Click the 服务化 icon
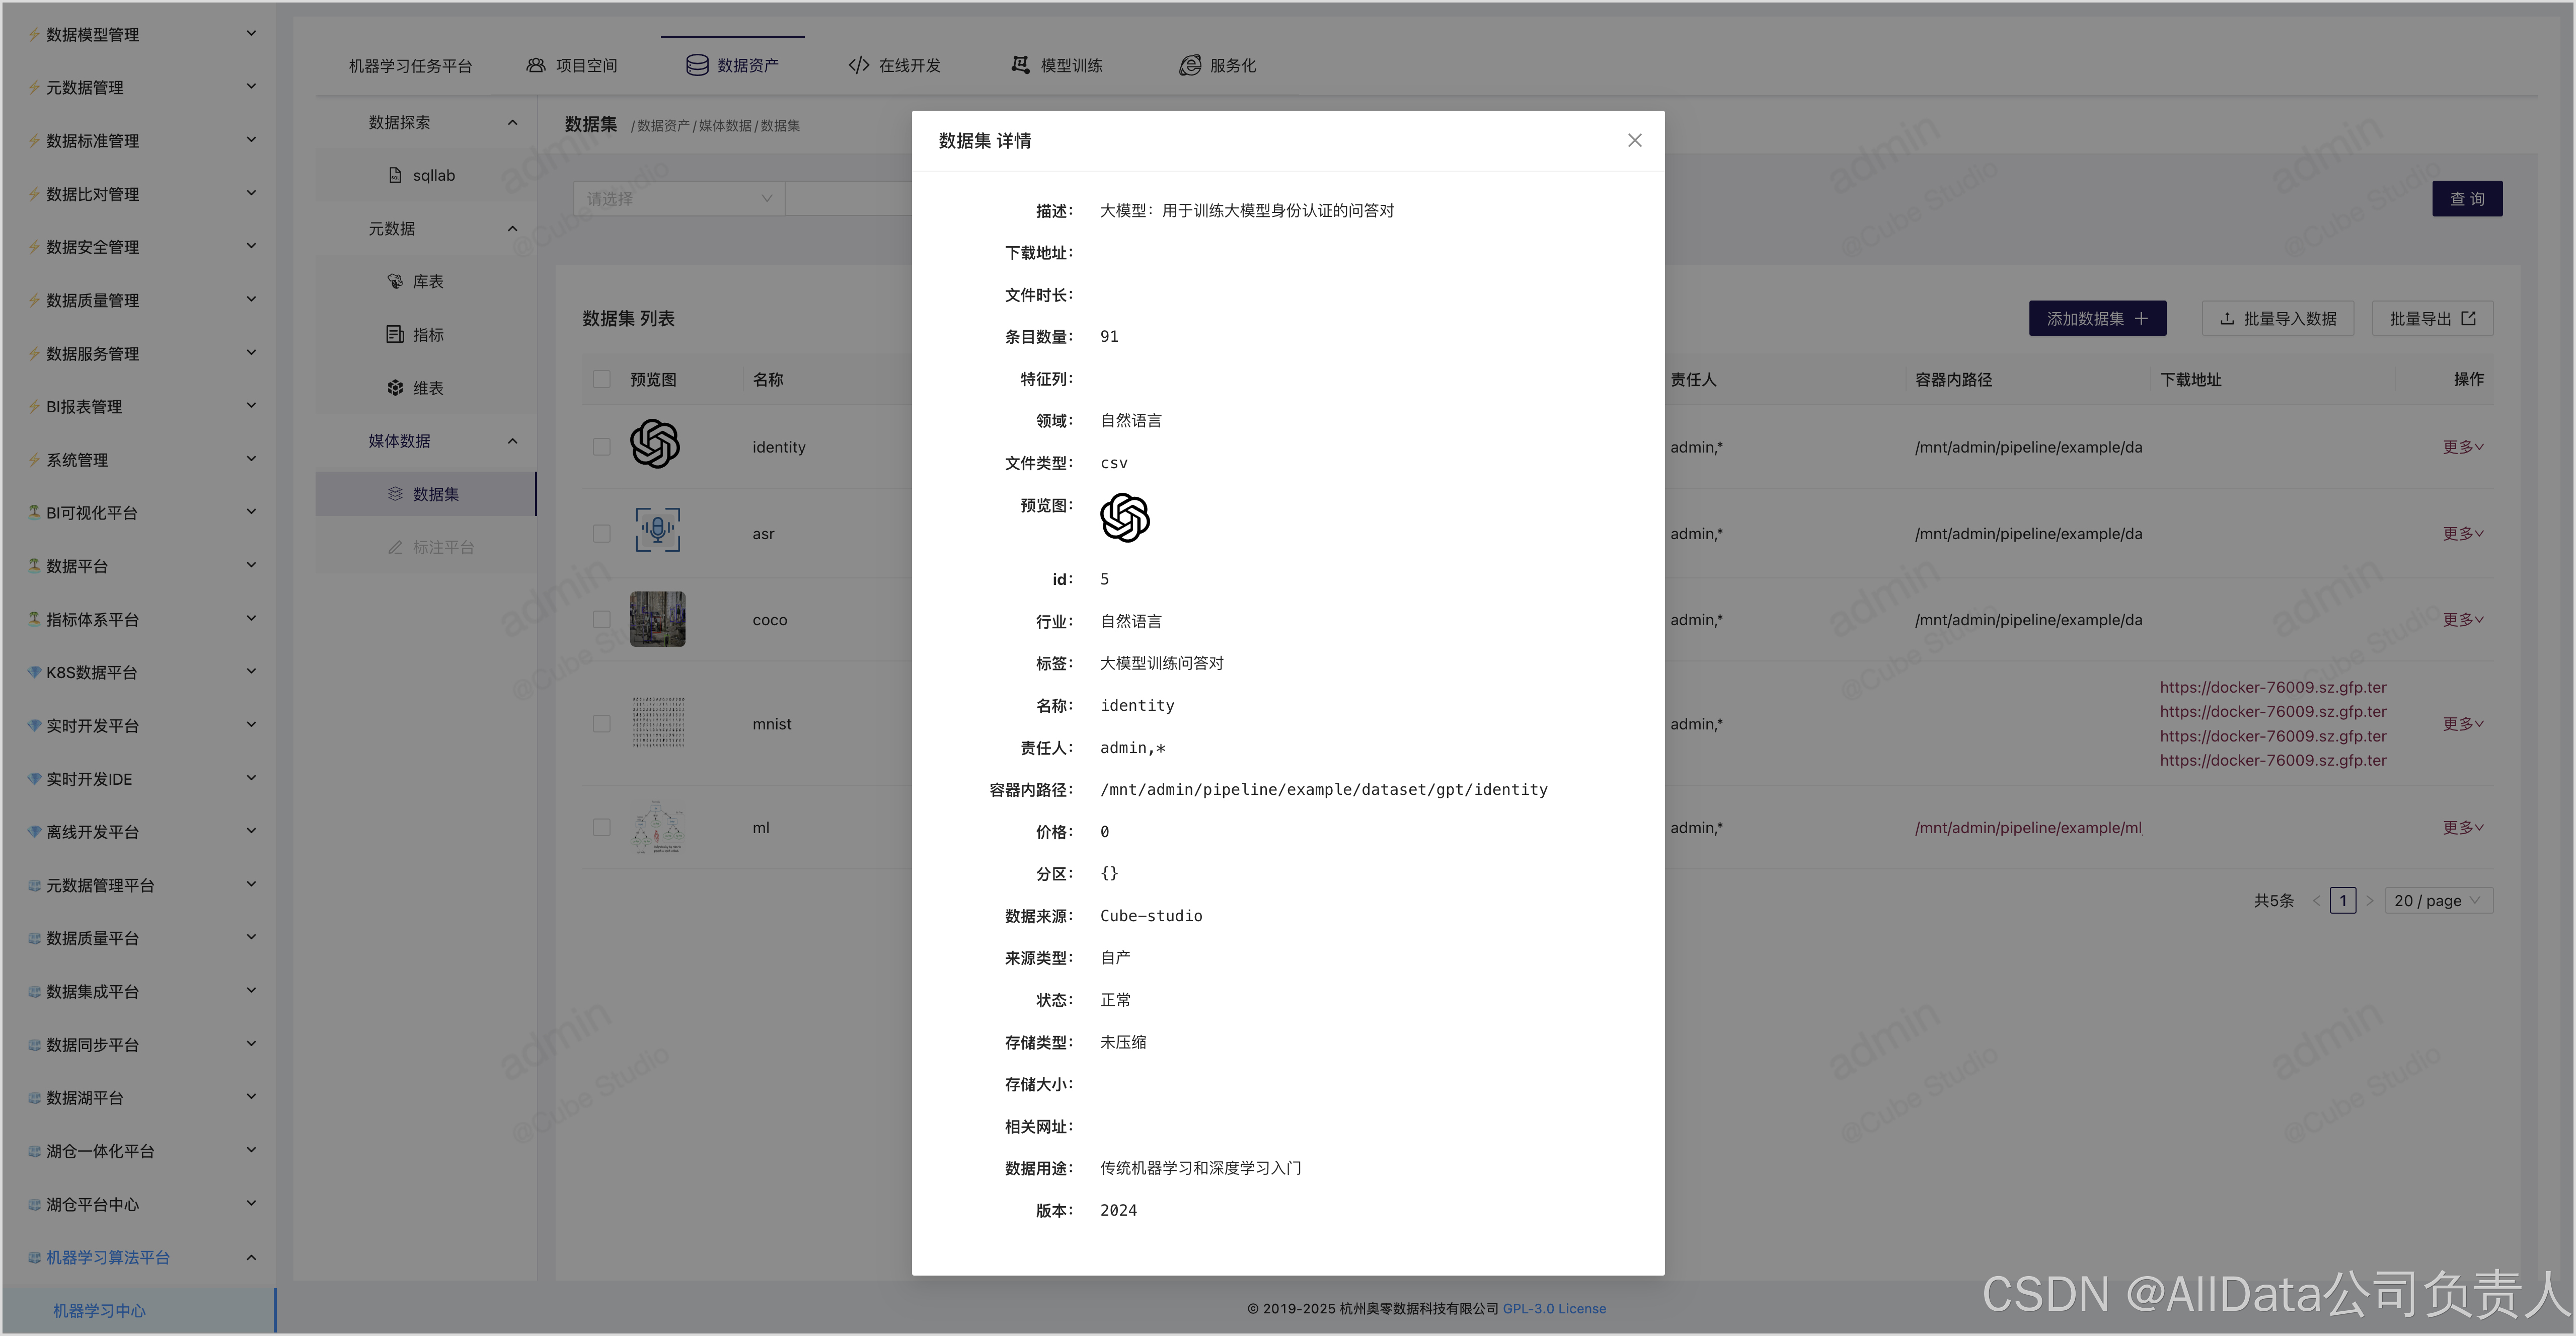The image size is (2576, 1336). tap(1189, 65)
